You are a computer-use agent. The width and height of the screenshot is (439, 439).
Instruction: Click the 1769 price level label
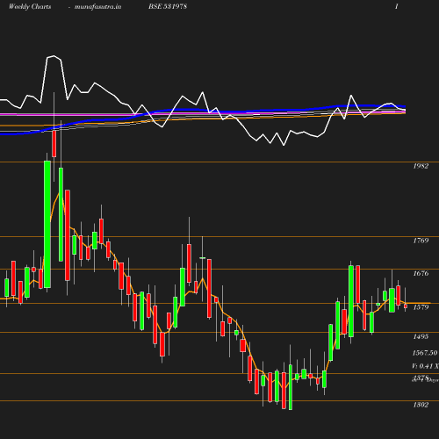pos(421,241)
